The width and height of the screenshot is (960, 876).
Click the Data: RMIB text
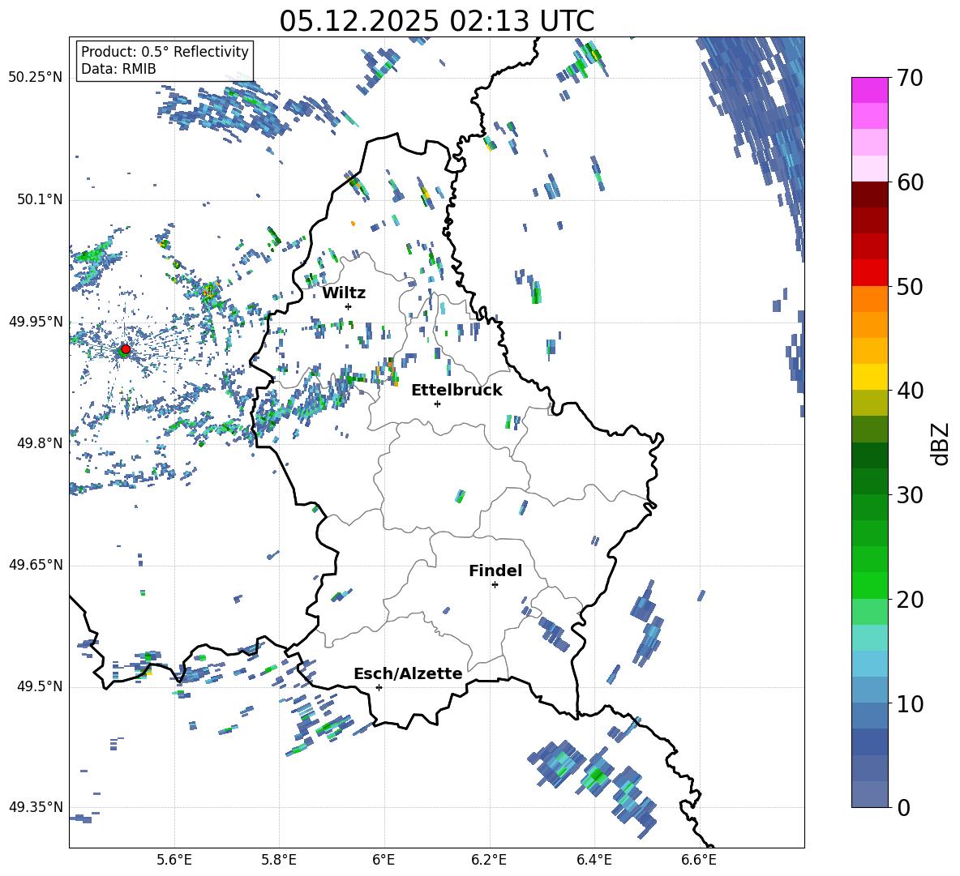click(118, 69)
